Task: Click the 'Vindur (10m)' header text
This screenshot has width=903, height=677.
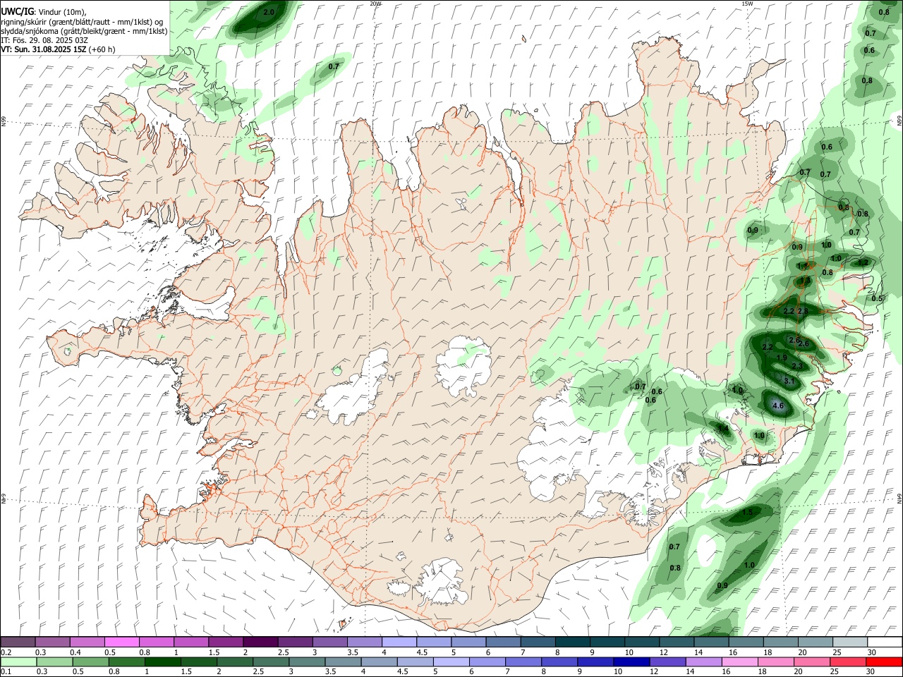Action: coord(62,12)
